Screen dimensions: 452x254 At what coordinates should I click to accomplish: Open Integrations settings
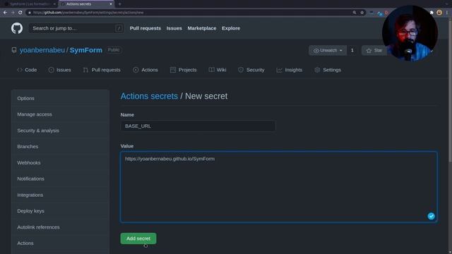60,195
